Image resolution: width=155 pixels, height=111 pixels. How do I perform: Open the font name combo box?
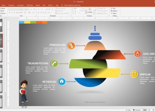(15, 9)
